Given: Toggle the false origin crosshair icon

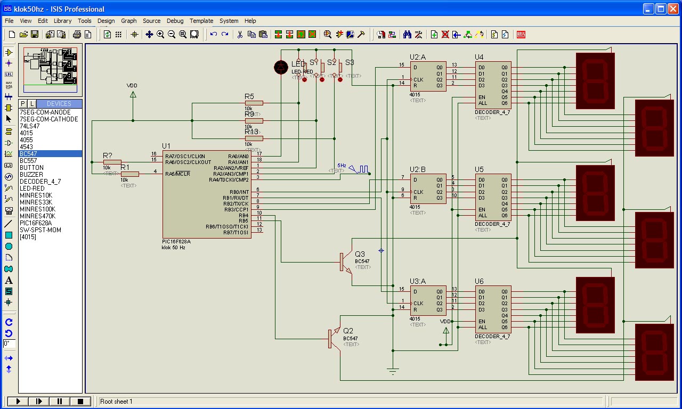Looking at the screenshot, I should pos(135,35).
